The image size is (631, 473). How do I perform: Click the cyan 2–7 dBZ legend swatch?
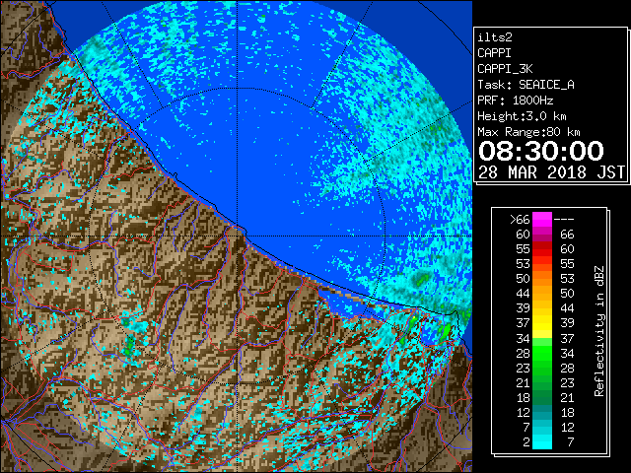pos(542,441)
